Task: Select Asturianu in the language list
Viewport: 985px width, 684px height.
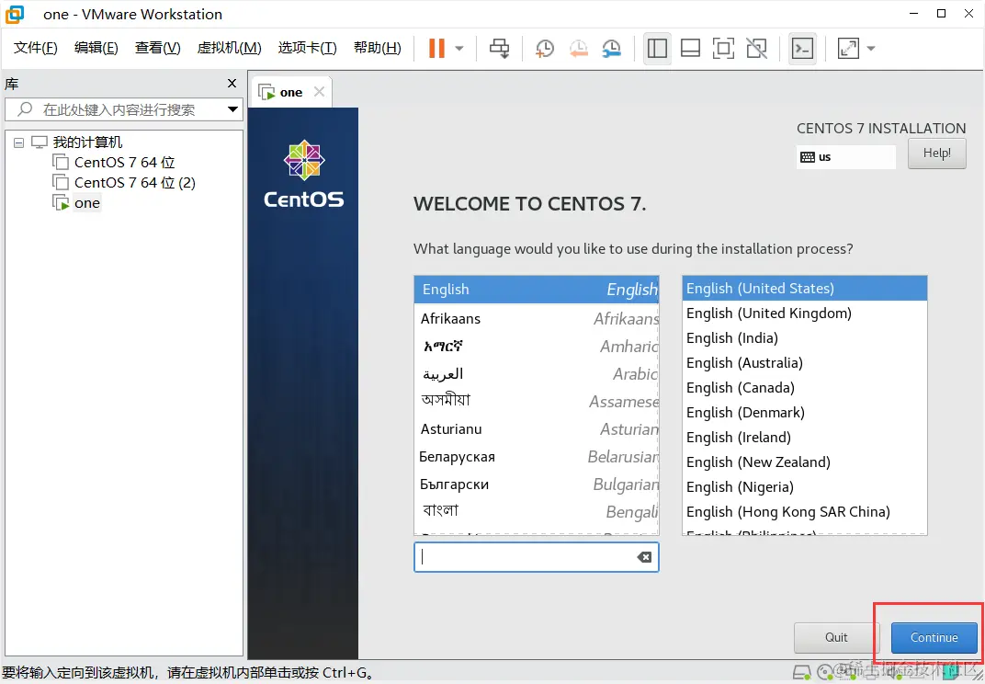Action: coord(537,428)
